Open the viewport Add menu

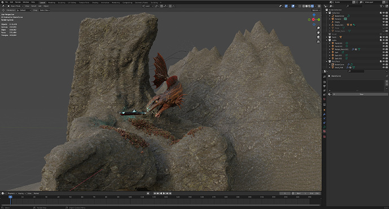point(40,6)
